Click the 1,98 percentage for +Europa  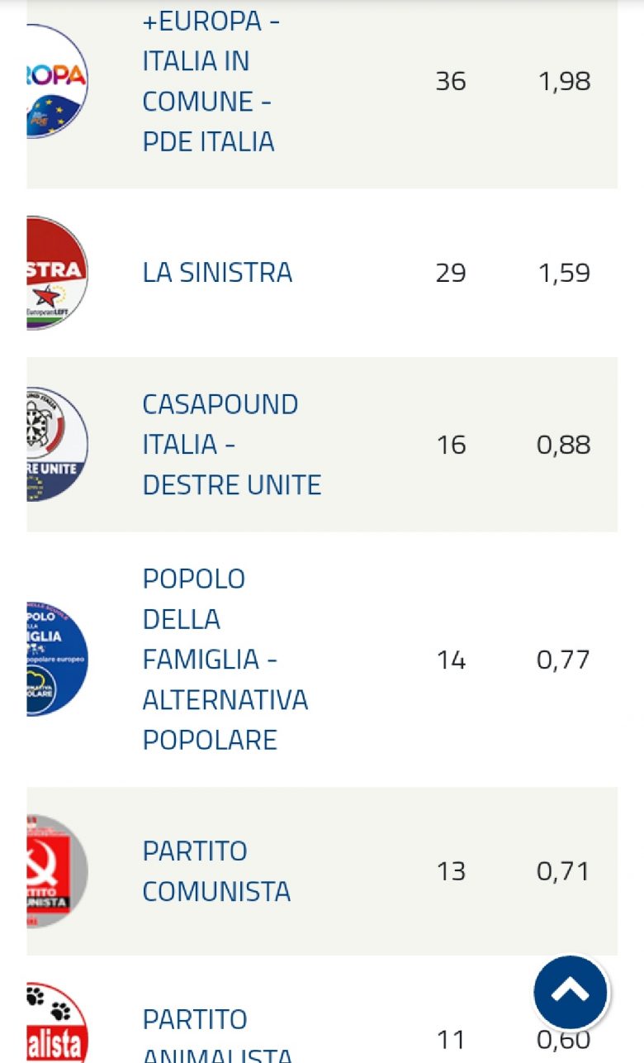tap(564, 81)
